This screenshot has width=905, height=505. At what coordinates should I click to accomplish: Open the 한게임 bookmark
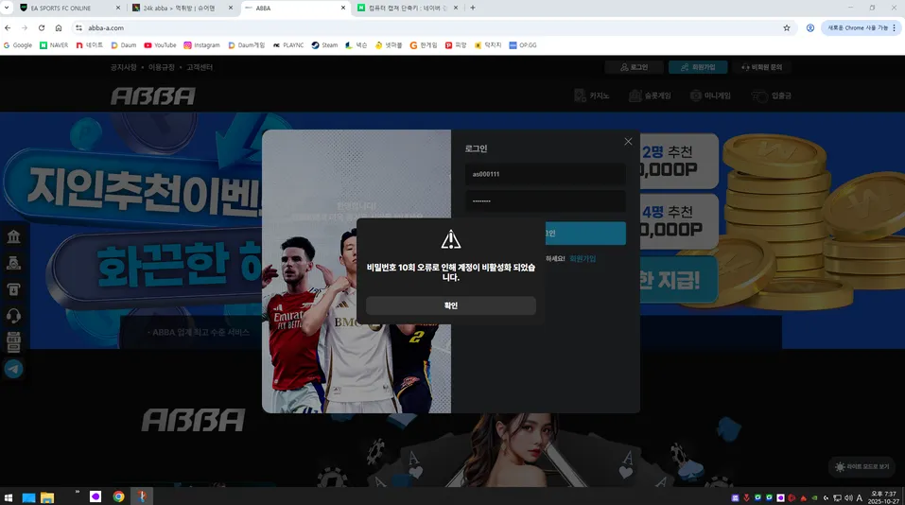click(x=423, y=45)
